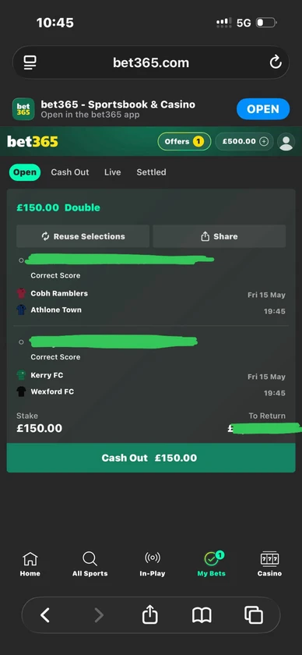Tap the bet365.com address field
Screen dimensions: 302x655
[x=151, y=62]
